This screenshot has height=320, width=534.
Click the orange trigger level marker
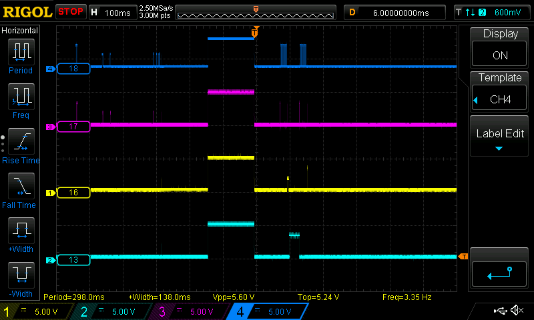tap(462, 257)
